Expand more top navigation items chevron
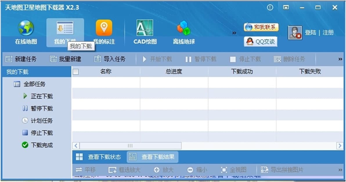This screenshot has width=346, height=182. click(234, 33)
